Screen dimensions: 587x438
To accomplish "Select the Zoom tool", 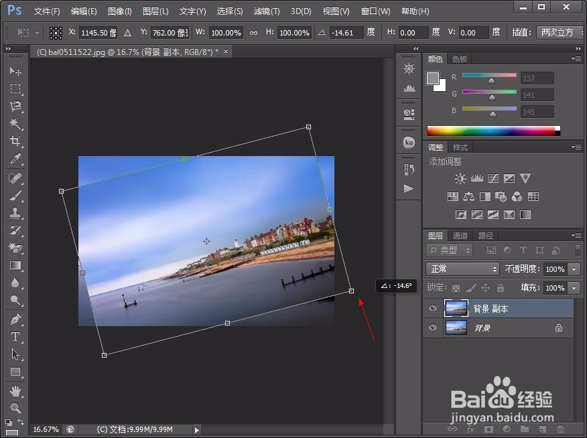I will coord(15,408).
